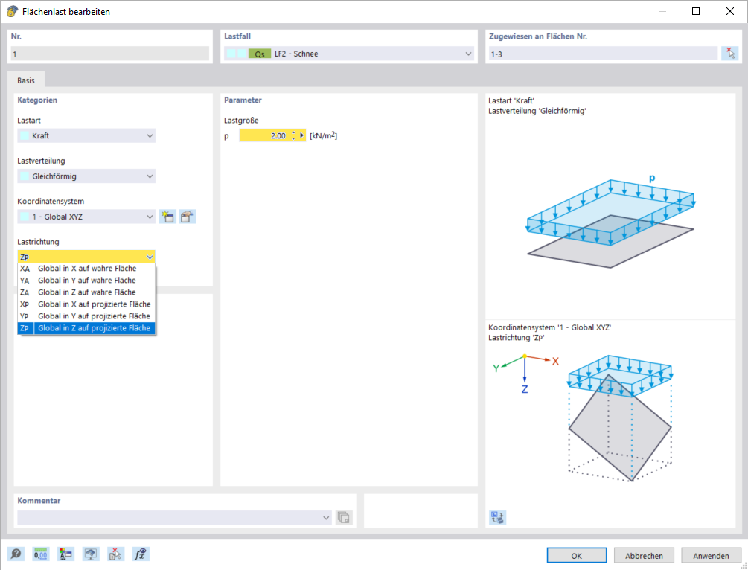
Task: Click the Zugewiesen an Flächen Nr. field
Action: click(x=603, y=54)
